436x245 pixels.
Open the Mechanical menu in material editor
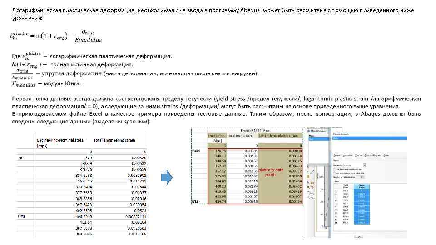[x=347, y=155]
